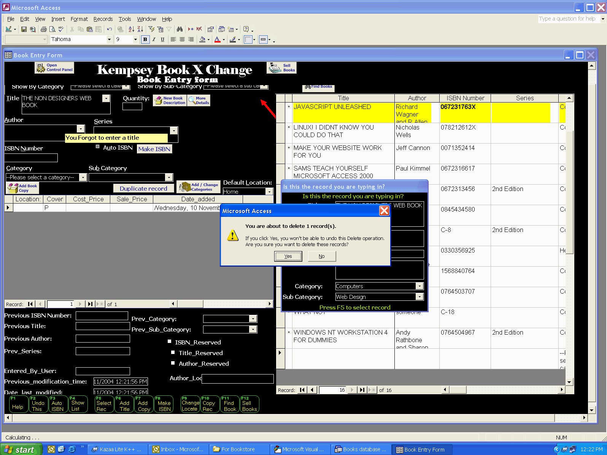Open the Edit menu
This screenshot has width=607, height=455.
pyautogui.click(x=25, y=19)
